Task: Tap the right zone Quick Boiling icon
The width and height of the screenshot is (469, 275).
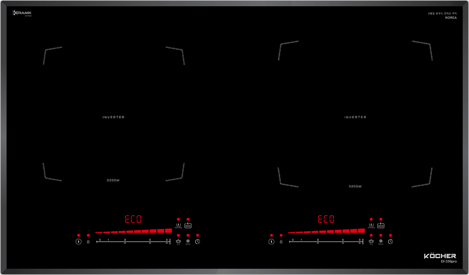Action: click(371, 225)
